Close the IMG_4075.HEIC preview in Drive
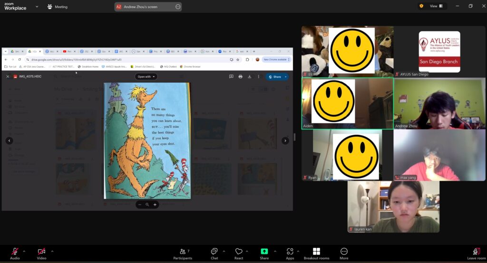The height and width of the screenshot is (263, 487). 8,76
